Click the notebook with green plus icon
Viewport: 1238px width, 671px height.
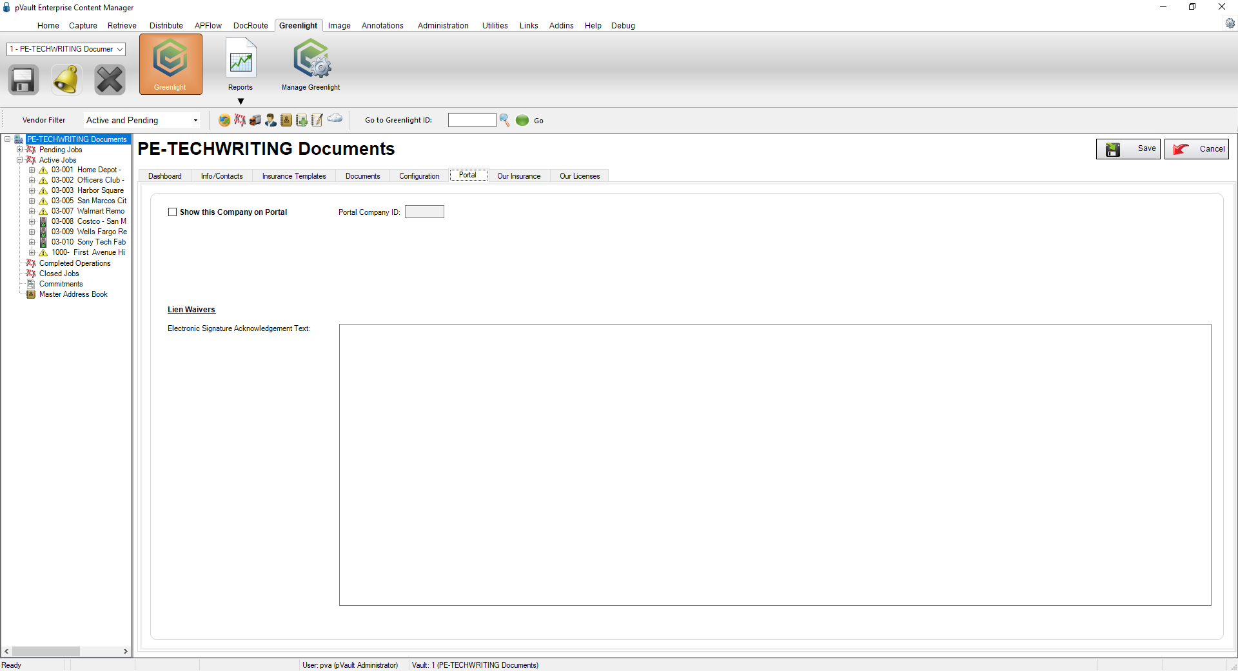[302, 120]
